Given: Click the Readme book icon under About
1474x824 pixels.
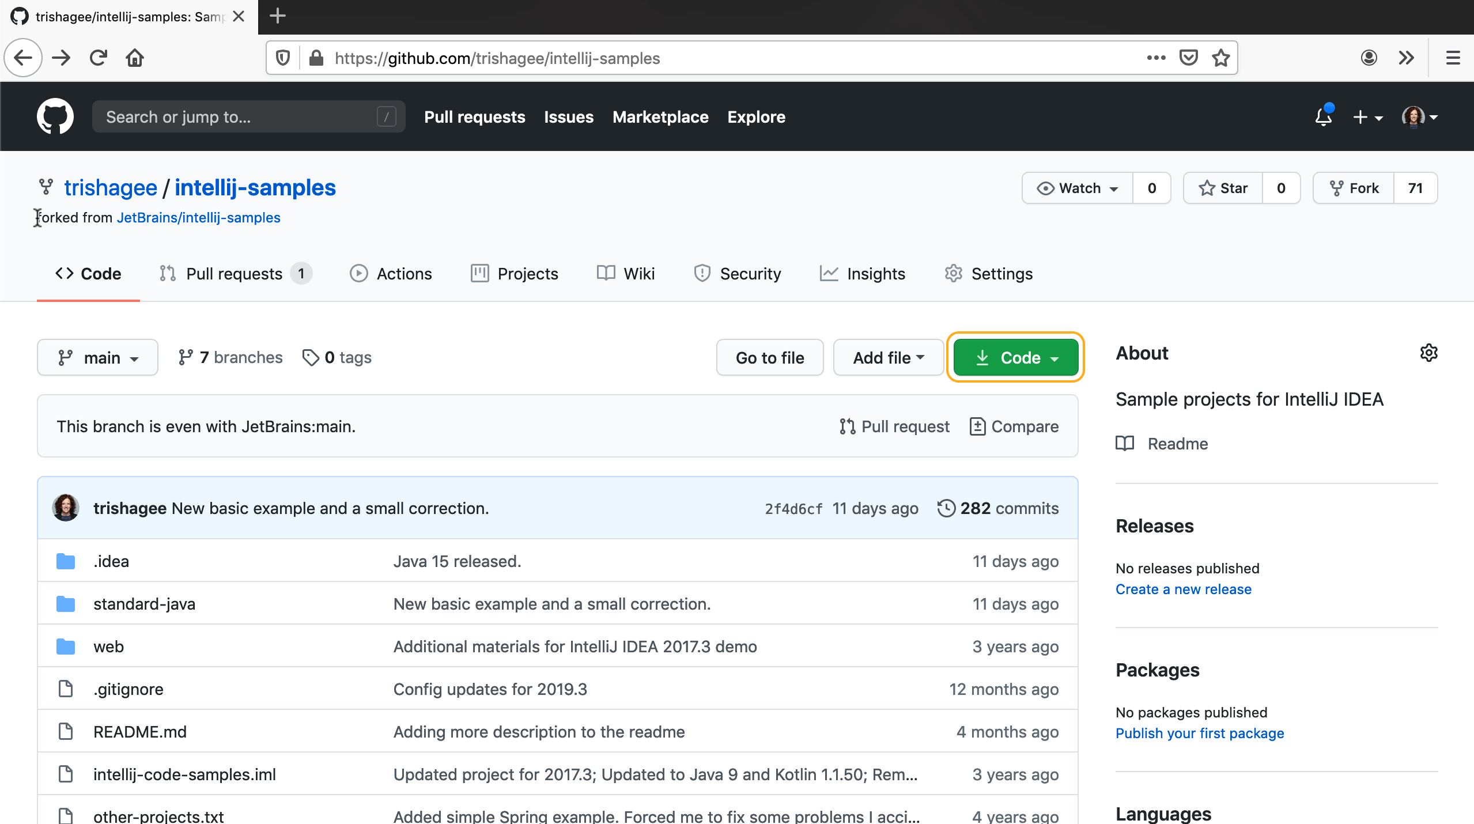Looking at the screenshot, I should (1124, 444).
